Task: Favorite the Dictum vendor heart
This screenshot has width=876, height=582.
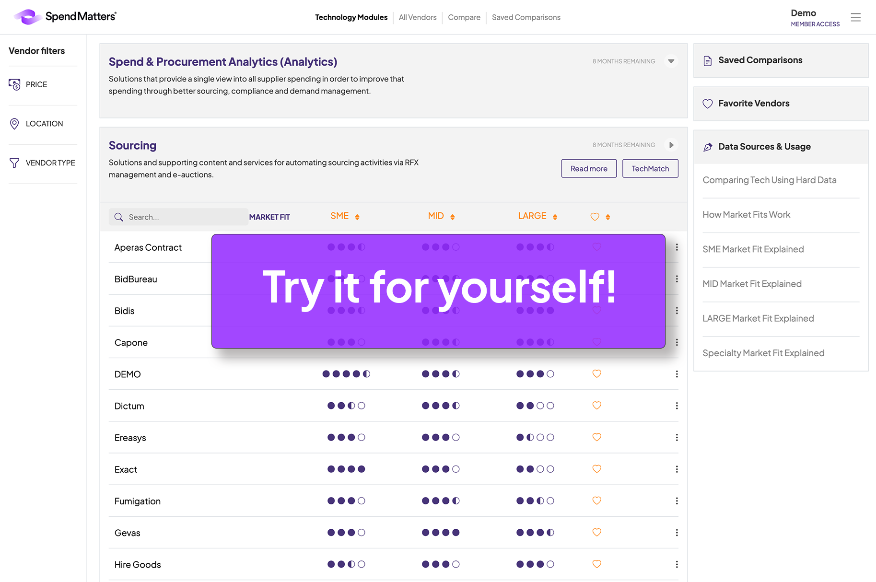Action: click(596, 406)
